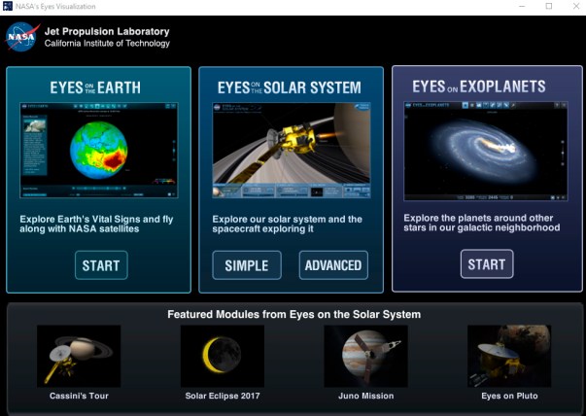The width and height of the screenshot is (586, 416).
Task: Click the Featured Modules section heading
Action: pos(294,314)
